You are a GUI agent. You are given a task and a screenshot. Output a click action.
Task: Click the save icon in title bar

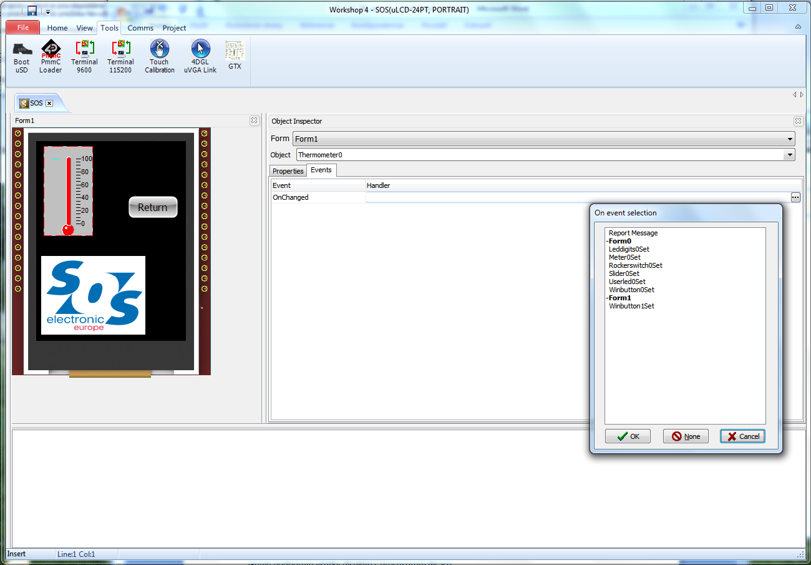pos(32,10)
